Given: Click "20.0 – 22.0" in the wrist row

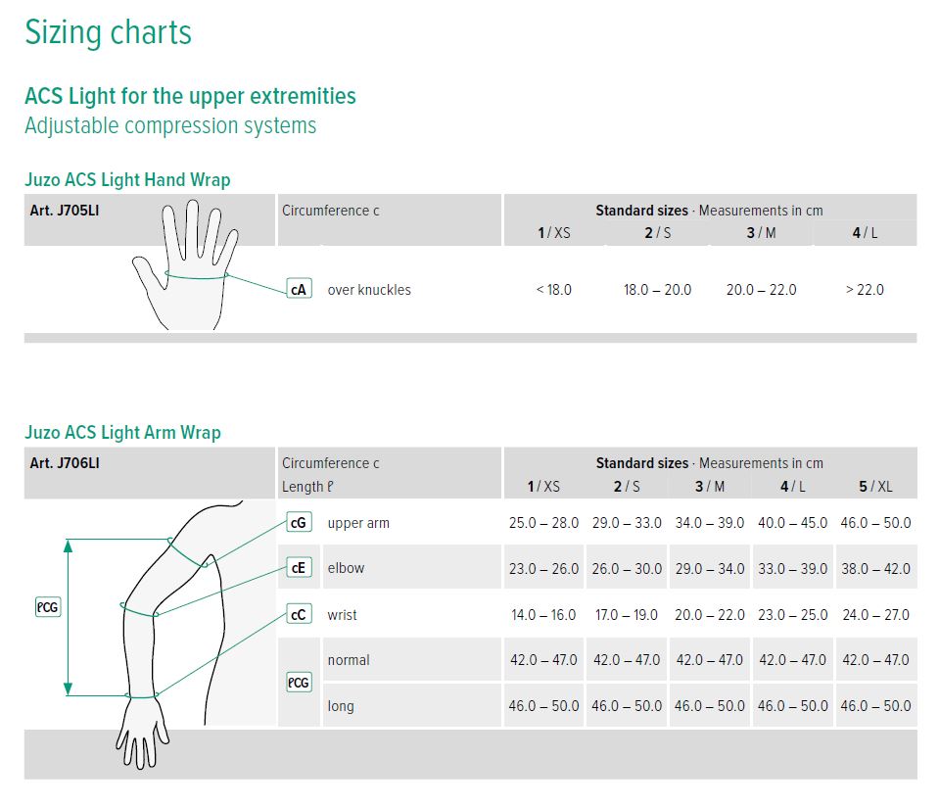Looking at the screenshot, I should 710,615.
